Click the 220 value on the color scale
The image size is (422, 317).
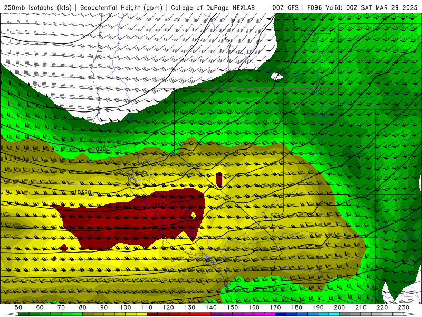coord(382,307)
